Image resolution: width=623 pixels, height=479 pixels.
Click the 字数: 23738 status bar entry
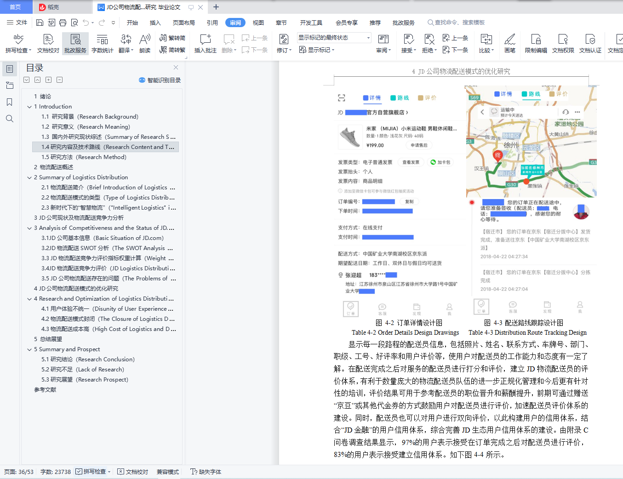(56, 472)
